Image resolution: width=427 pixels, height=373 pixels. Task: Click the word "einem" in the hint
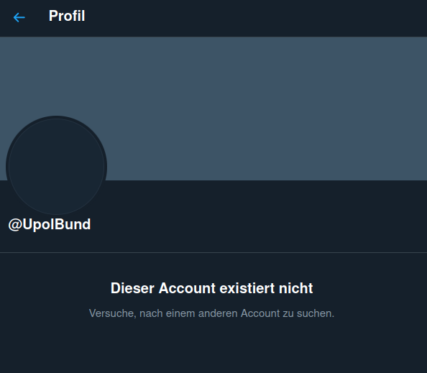[180, 313]
